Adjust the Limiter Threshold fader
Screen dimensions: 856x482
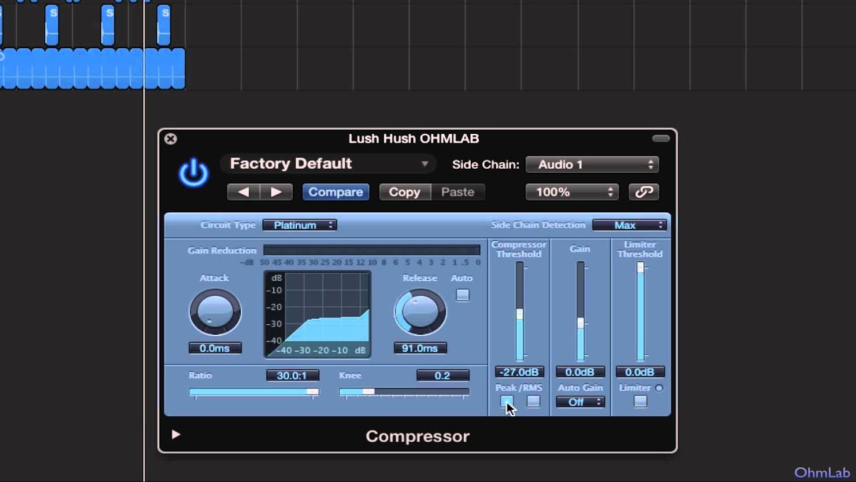[640, 312]
